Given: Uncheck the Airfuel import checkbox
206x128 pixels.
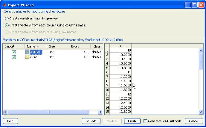Looking at the screenshot, I should (14, 52).
